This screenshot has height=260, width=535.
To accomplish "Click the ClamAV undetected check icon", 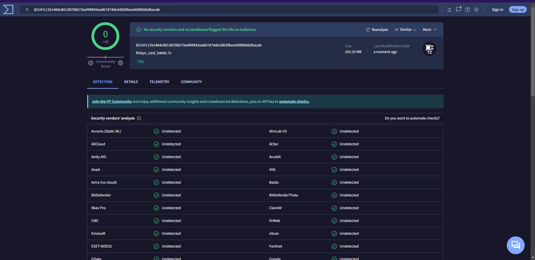I will [334, 208].
